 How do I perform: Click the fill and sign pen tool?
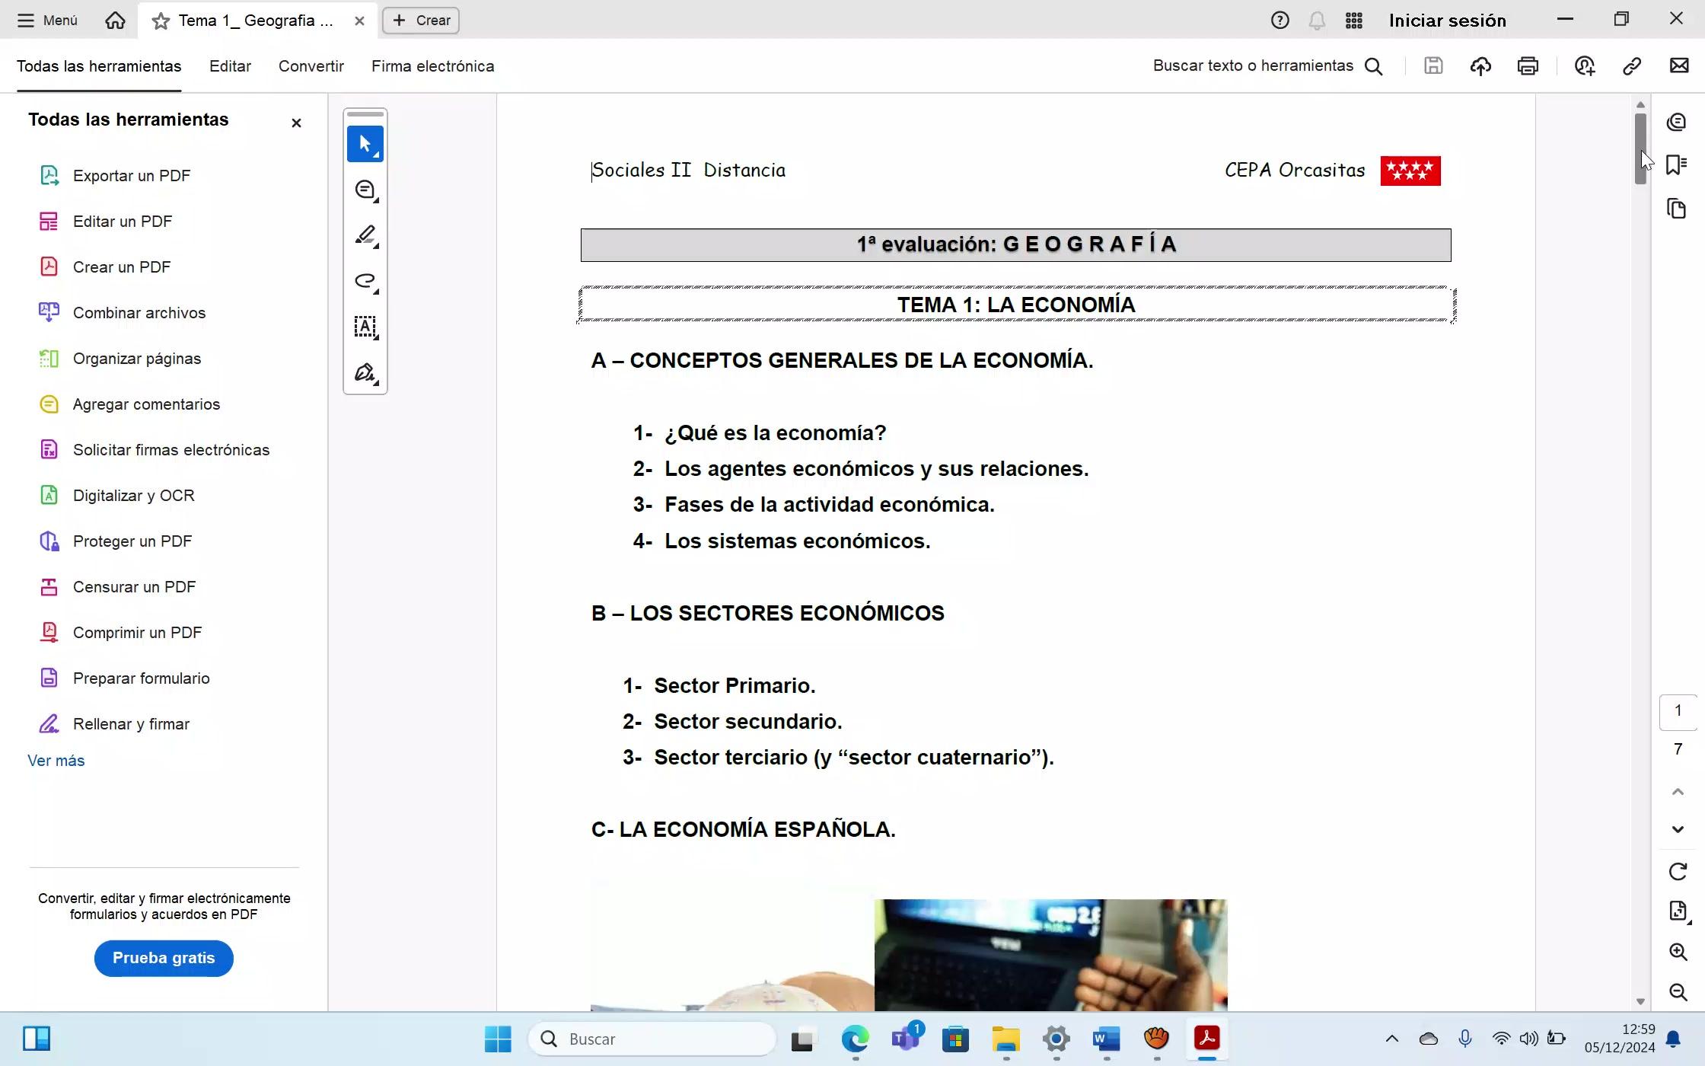[x=365, y=372]
